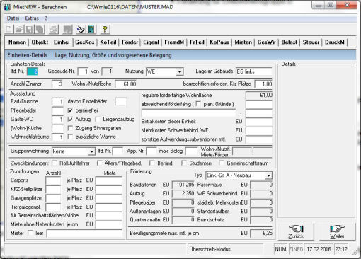Click the yellow question mark help icon
Viewport: 361px width, 259px height.
click(x=105, y=30)
